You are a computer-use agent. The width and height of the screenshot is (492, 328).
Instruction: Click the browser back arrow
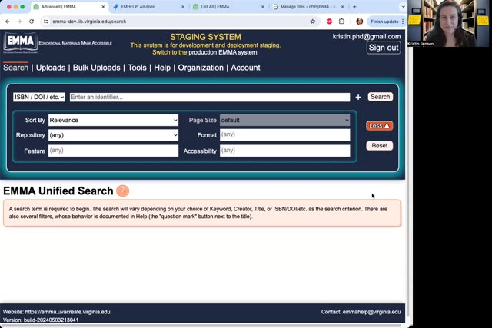[x=8, y=22]
